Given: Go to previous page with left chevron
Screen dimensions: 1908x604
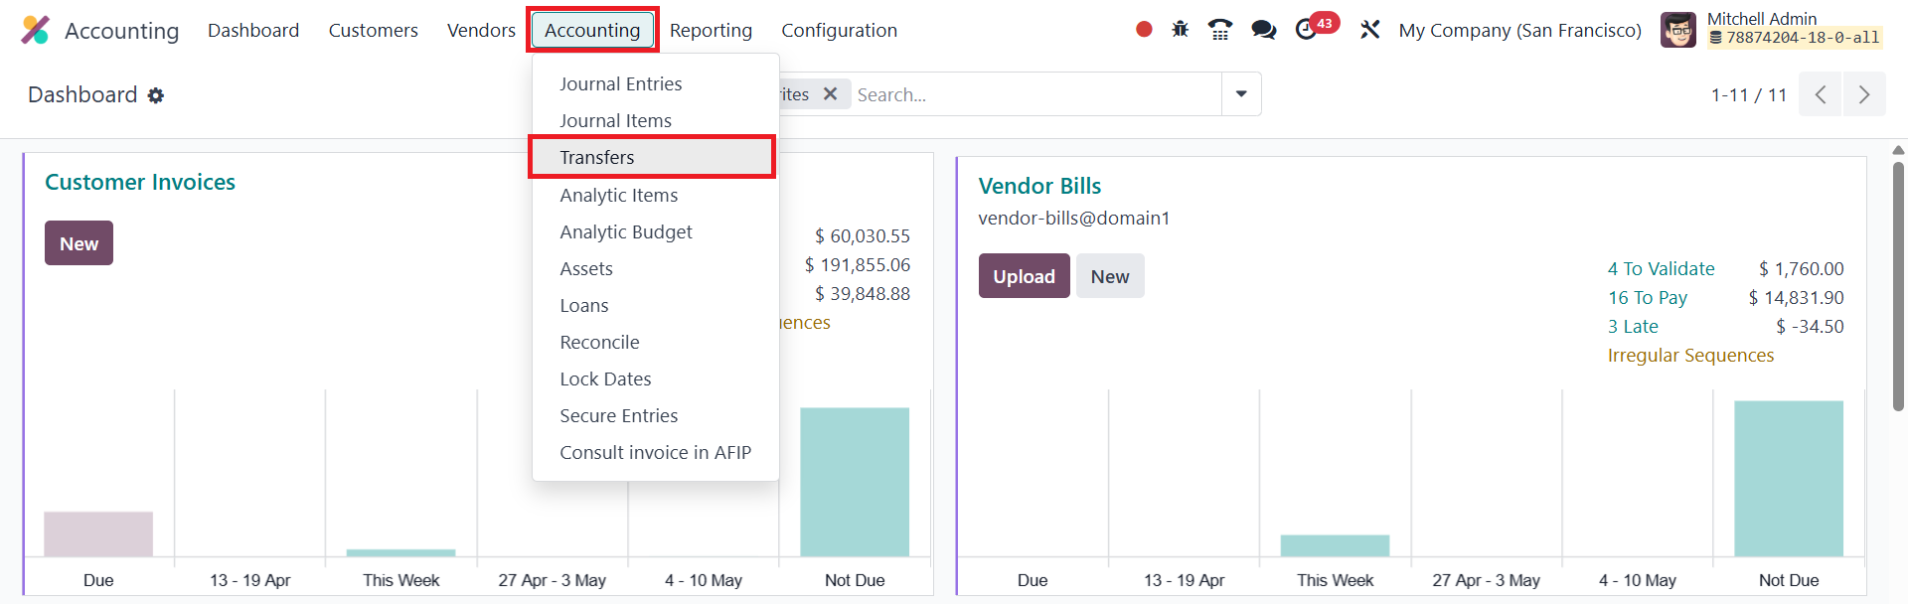Looking at the screenshot, I should click(x=1821, y=94).
